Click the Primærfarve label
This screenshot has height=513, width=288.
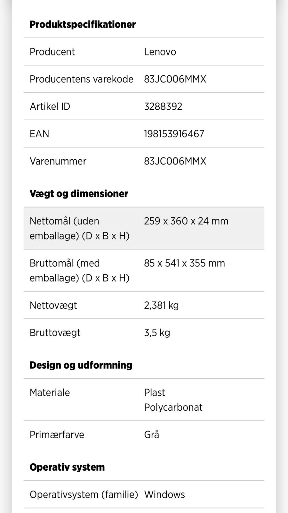(57, 435)
